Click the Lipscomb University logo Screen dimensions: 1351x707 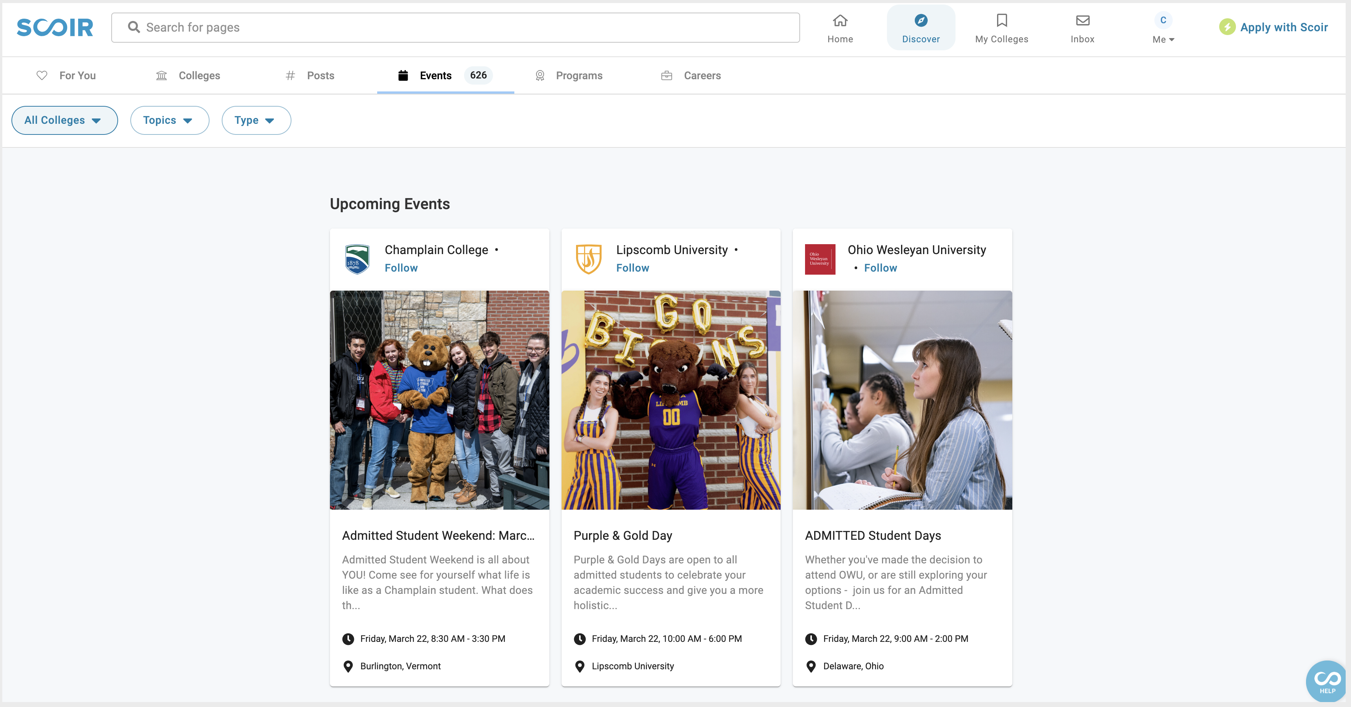click(x=588, y=259)
